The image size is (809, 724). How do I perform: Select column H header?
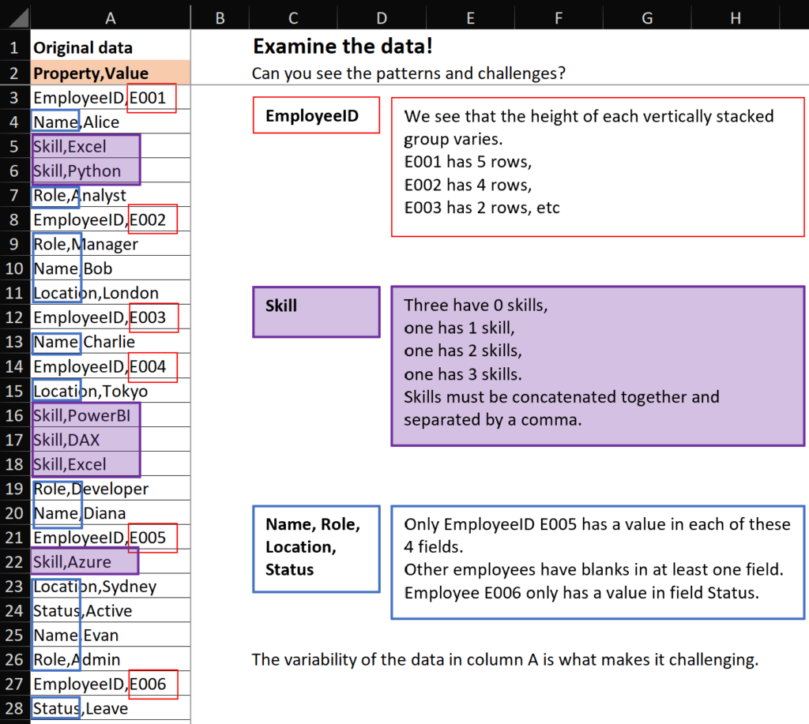click(x=736, y=17)
